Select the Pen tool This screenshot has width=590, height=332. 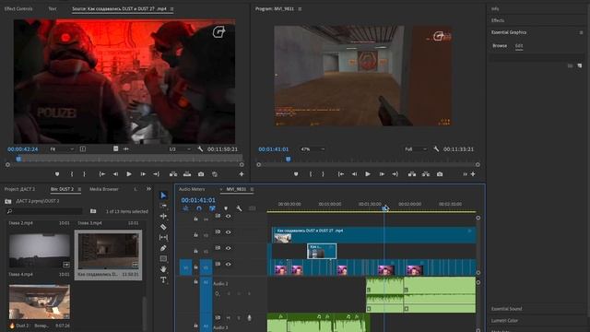coord(163,248)
